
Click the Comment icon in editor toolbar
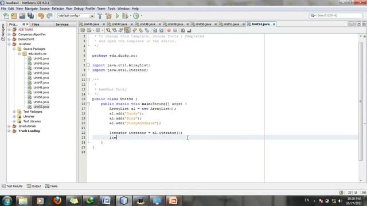183,30
